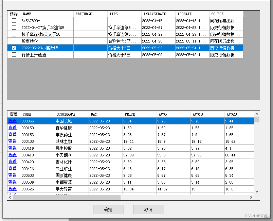The image size is (273, 221).
Task: Click the horizontal scroll right arrow
Action: (x=251, y=197)
